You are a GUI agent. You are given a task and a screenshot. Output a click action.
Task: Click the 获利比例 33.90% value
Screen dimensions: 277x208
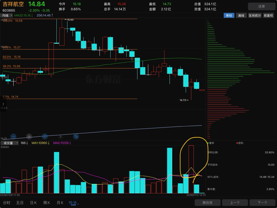pyautogui.click(x=269, y=152)
